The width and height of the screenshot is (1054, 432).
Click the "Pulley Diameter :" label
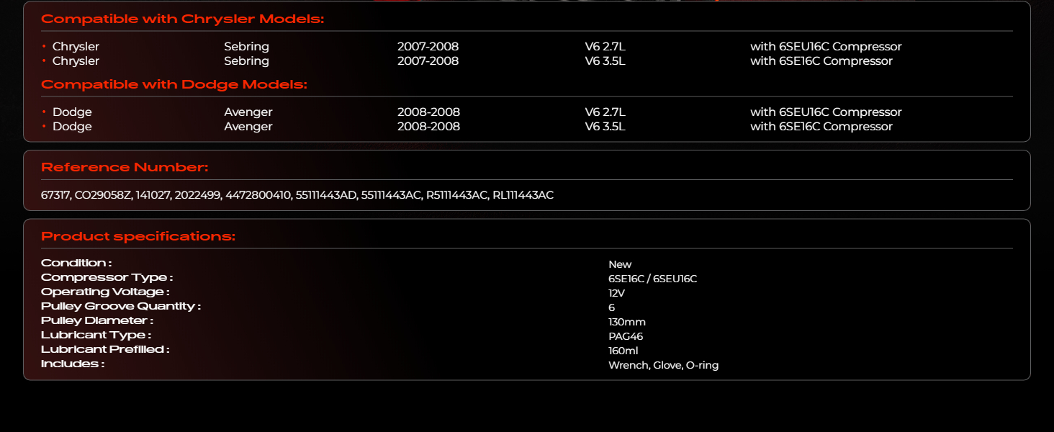(97, 321)
